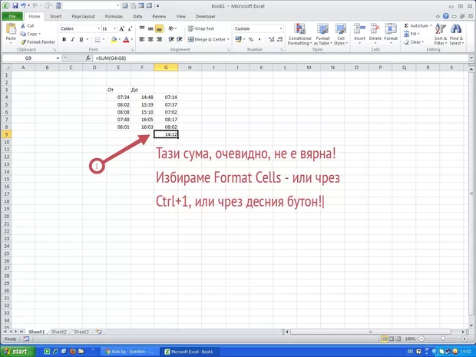Viewport: 476px width, 357px height.
Task: Switch to the Insert tab
Action: (55, 16)
